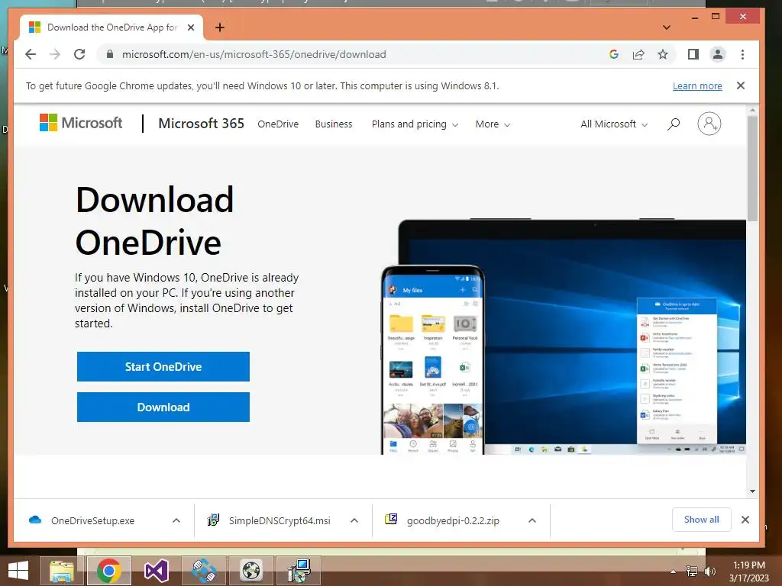Open the Learn more link
This screenshot has width=782, height=586.
(x=697, y=85)
